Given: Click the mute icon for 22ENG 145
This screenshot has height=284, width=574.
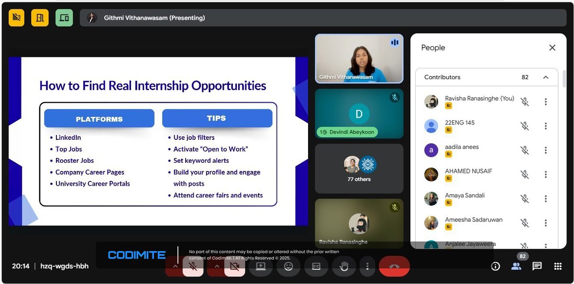Looking at the screenshot, I should (x=525, y=126).
